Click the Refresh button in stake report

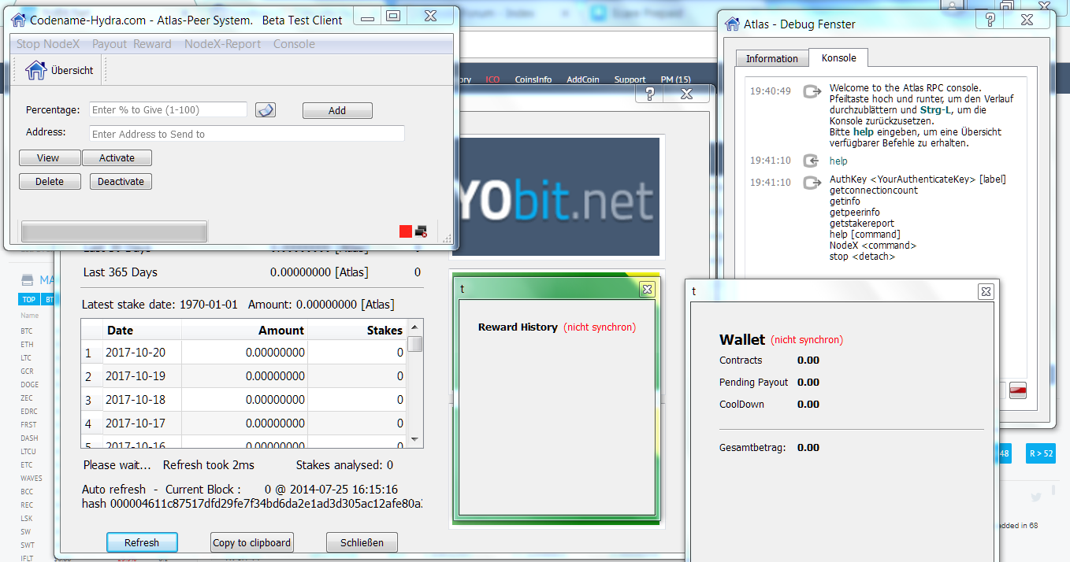pos(142,542)
